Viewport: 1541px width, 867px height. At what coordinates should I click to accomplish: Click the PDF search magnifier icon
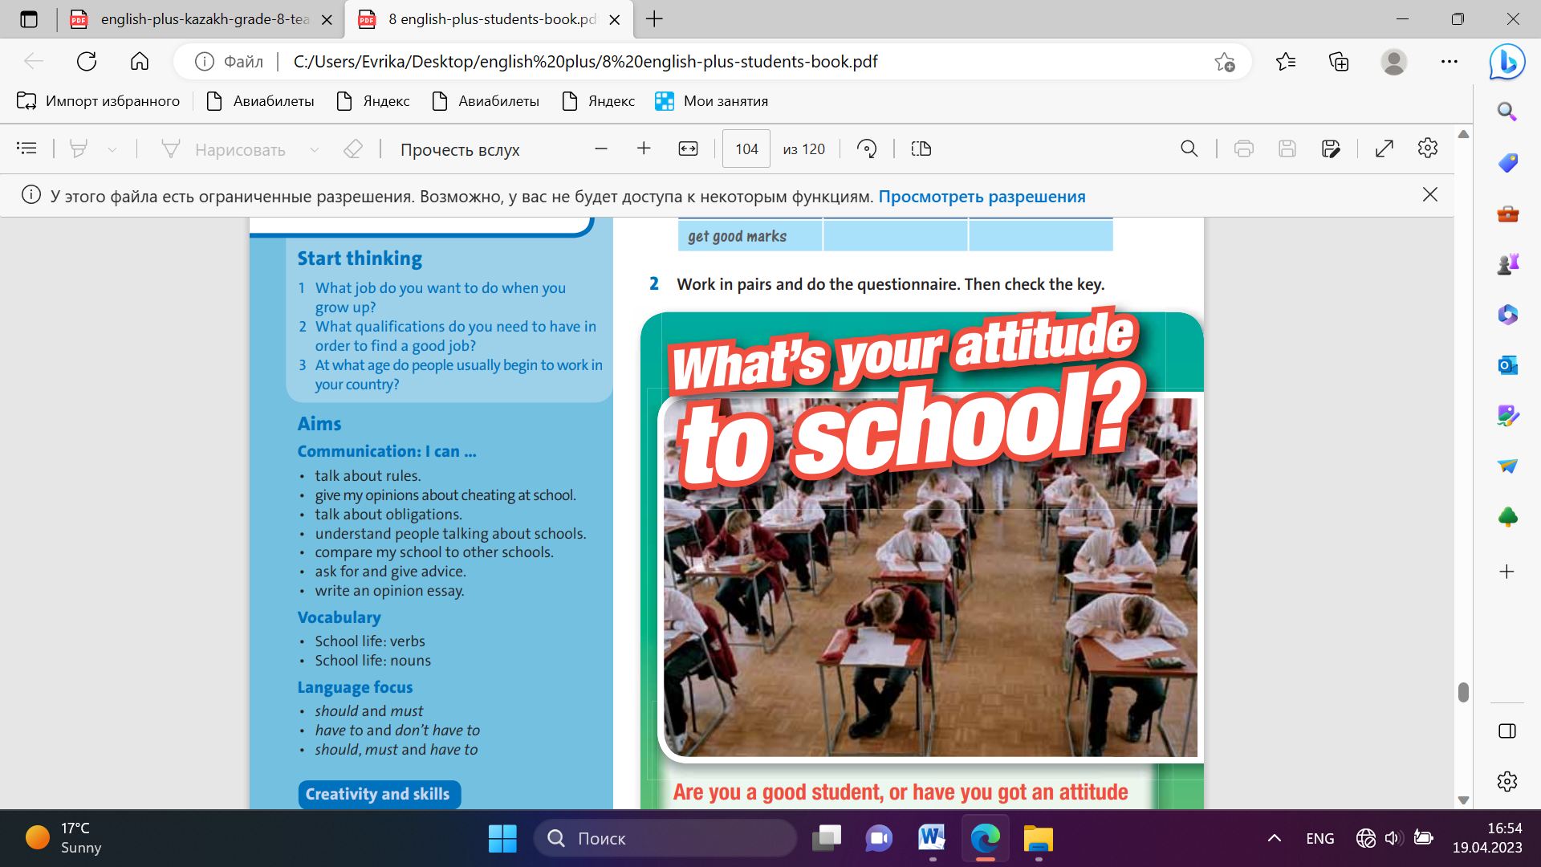click(1189, 149)
